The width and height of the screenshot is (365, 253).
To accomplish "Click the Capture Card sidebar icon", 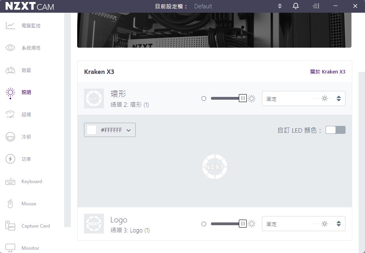I will 10,226.
